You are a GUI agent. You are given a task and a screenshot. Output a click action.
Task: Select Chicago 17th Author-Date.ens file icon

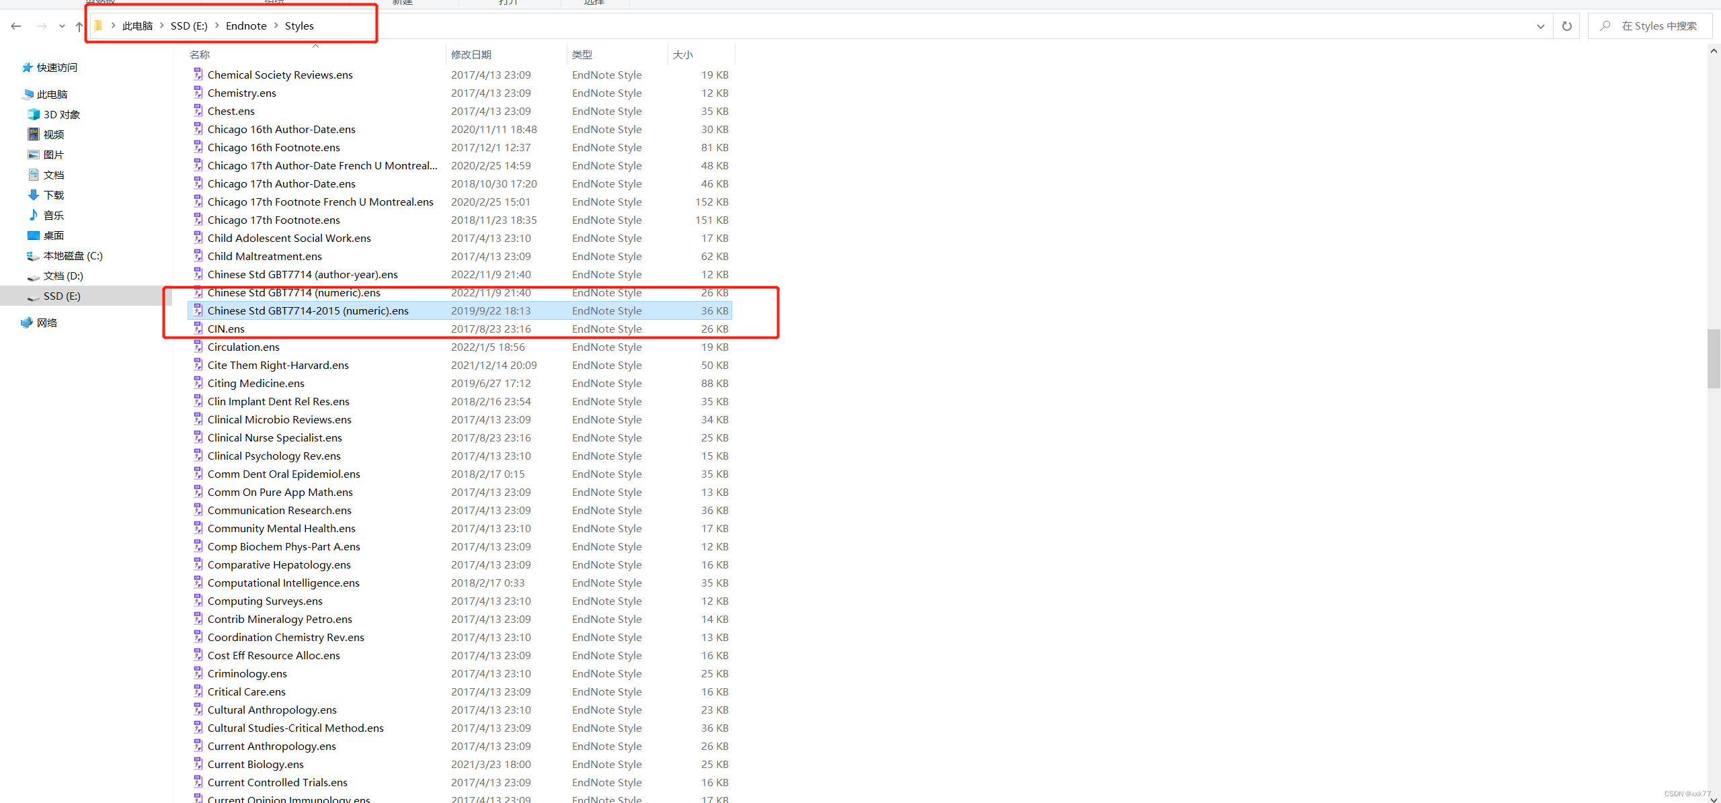coord(198,183)
